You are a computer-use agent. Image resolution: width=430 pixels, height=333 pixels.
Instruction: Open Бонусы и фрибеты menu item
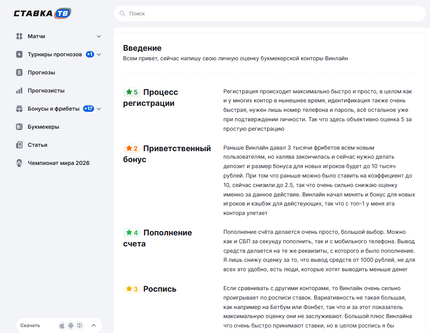54,109
